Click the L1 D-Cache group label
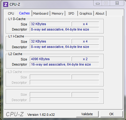 17,19
